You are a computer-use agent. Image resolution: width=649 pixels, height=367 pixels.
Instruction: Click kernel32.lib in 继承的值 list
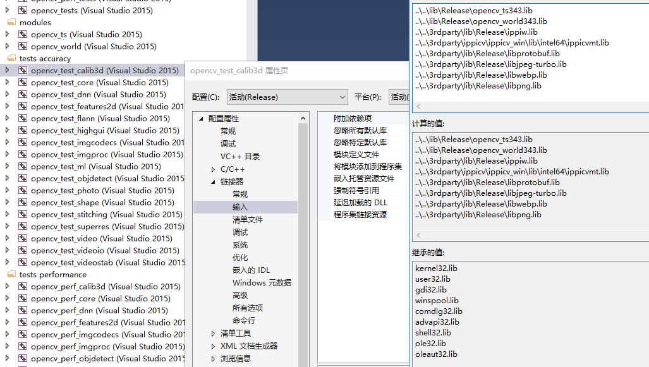coord(436,268)
